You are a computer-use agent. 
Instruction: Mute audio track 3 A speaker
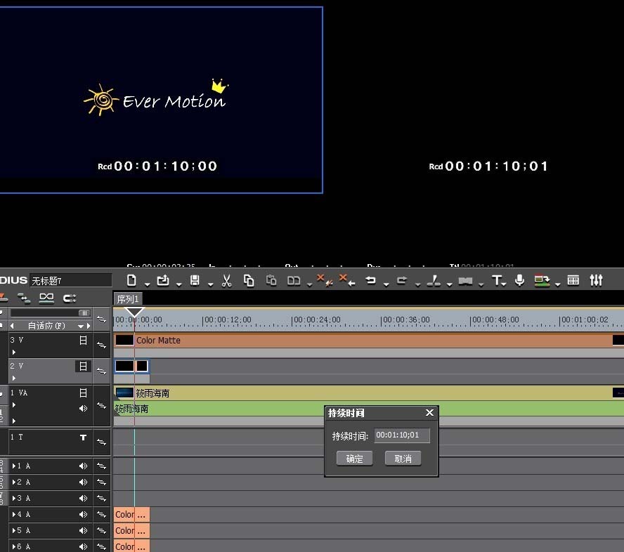83,499
